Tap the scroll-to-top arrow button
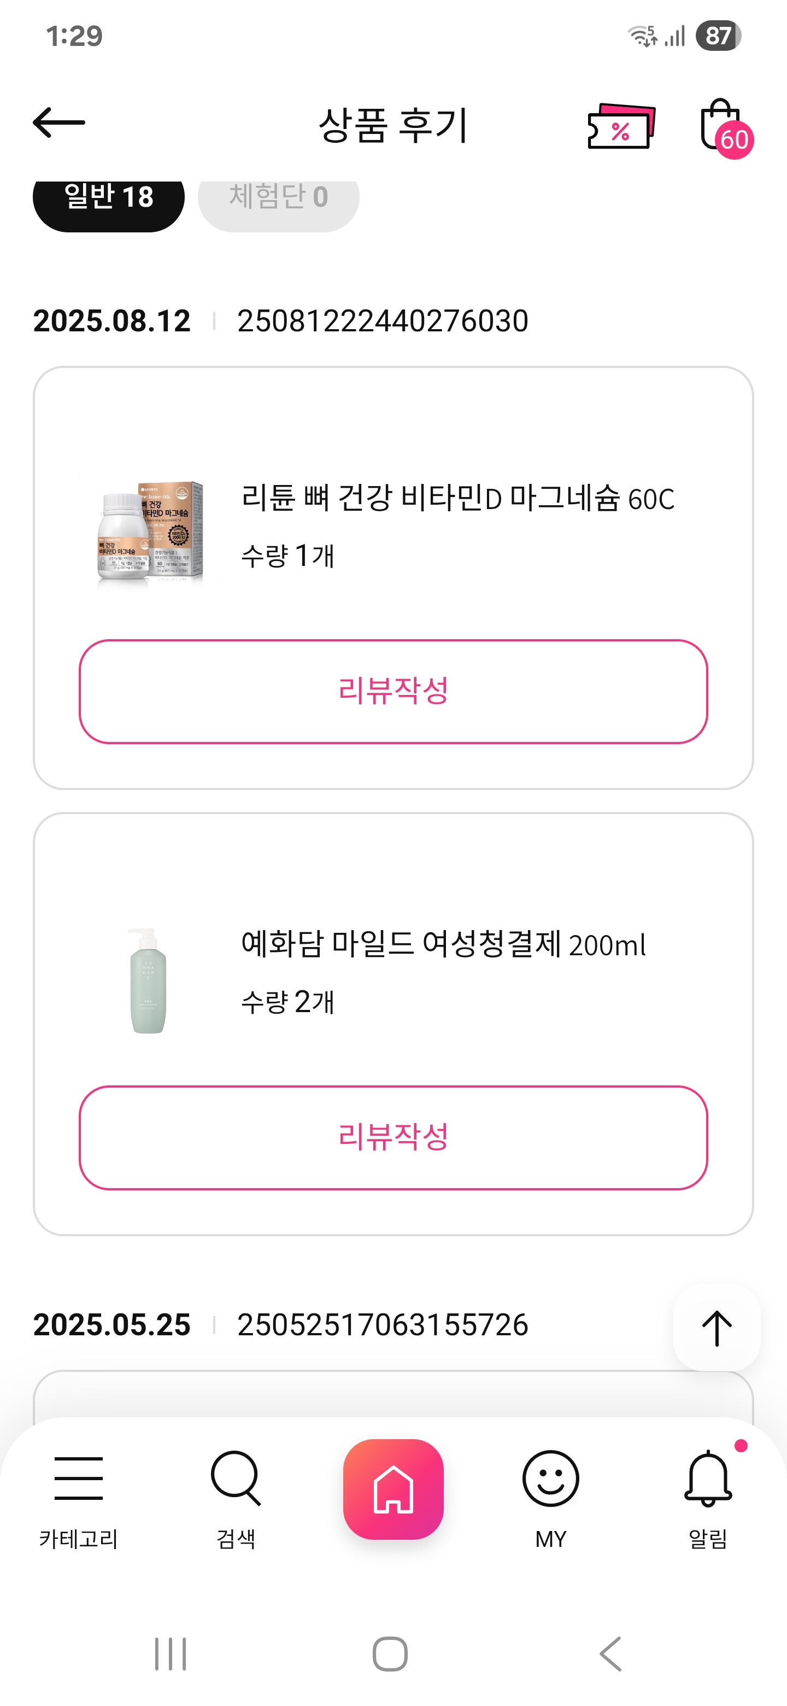Screen dimensions: 787x1706 [716, 1327]
